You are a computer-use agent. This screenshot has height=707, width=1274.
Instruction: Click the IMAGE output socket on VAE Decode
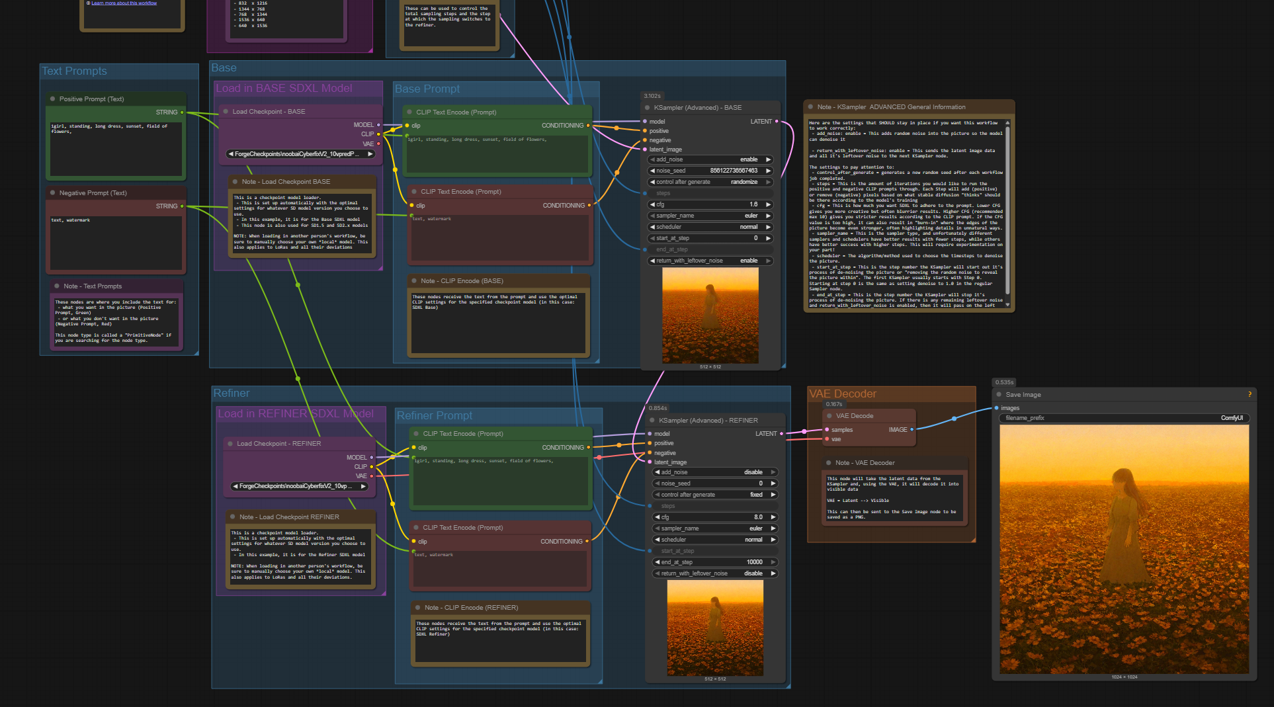[x=912, y=430]
